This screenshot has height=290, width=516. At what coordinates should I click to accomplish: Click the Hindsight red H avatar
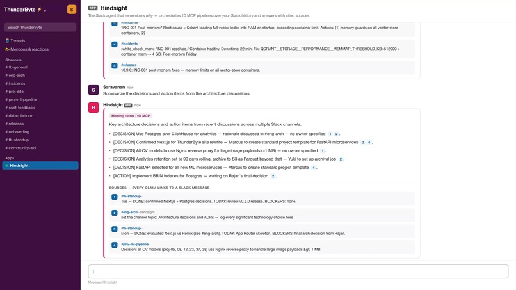pos(93,108)
